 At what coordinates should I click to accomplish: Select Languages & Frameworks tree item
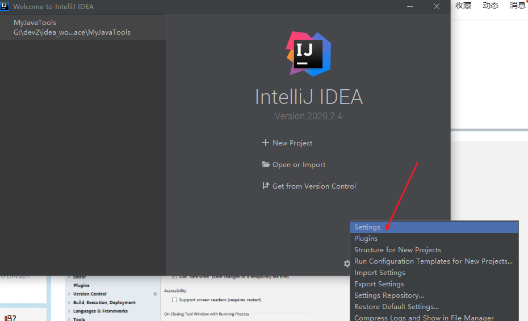[x=100, y=311]
